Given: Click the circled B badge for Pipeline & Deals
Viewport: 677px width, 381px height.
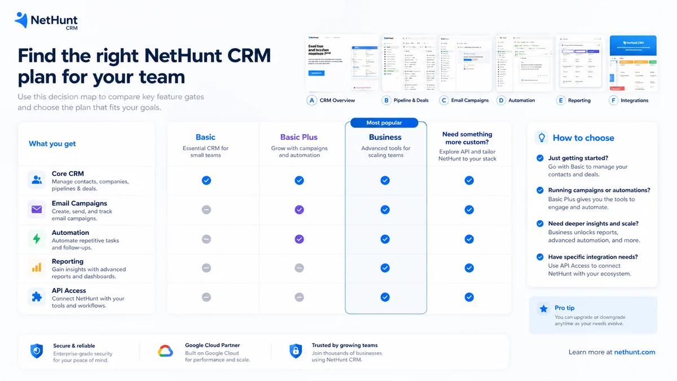Looking at the screenshot, I should click(386, 100).
